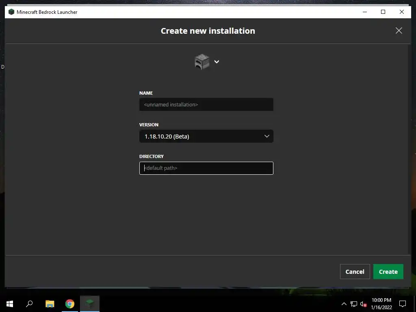The image size is (416, 312).
Task: Launch Google Chrome from the taskbar
Action: [70, 304]
